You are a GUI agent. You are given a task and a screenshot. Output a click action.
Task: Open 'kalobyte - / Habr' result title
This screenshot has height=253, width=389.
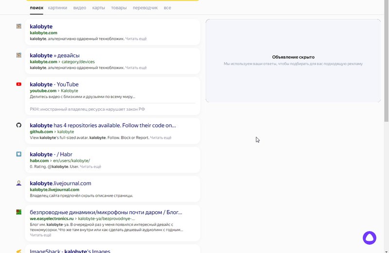pyautogui.click(x=51, y=154)
